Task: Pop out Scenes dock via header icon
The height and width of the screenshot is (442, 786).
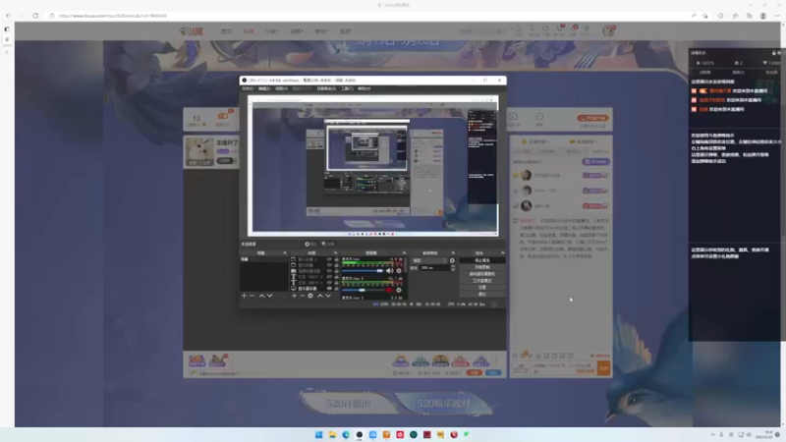Action: pyautogui.click(x=285, y=252)
